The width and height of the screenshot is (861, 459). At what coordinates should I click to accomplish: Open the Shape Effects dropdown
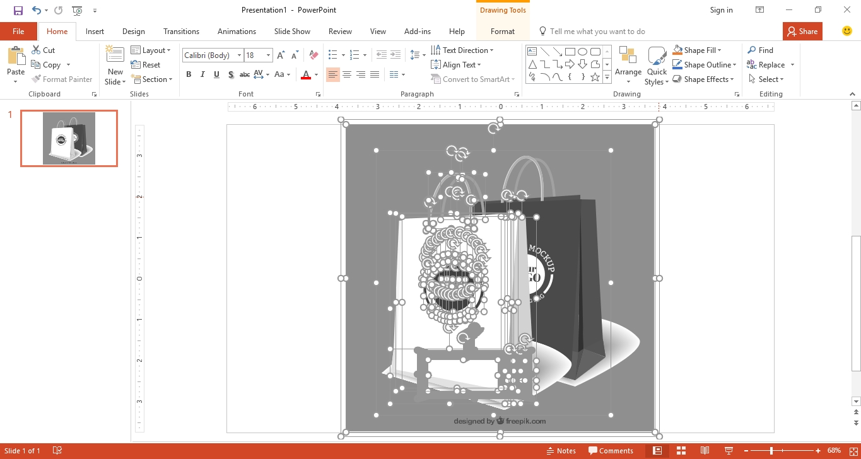coord(703,79)
